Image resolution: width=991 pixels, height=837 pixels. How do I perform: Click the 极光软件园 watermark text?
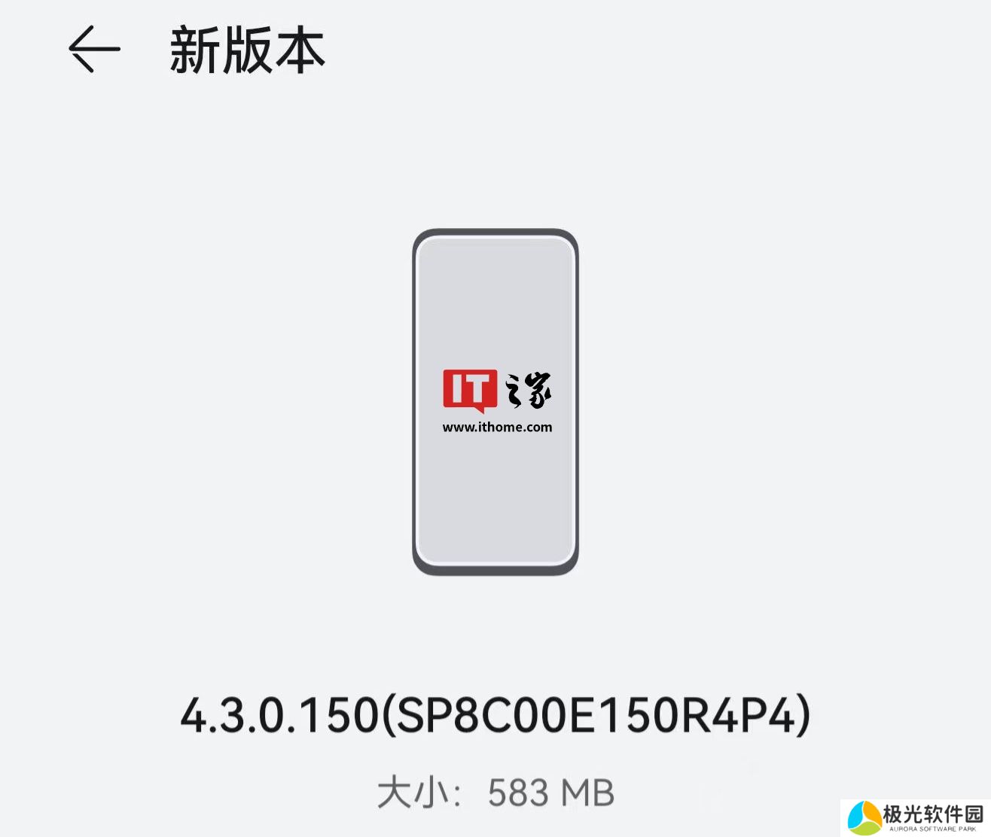point(934,814)
